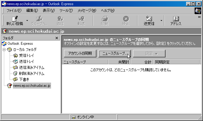Open the 受信トレイ folder
203x121 pixels.
coord(26,56)
